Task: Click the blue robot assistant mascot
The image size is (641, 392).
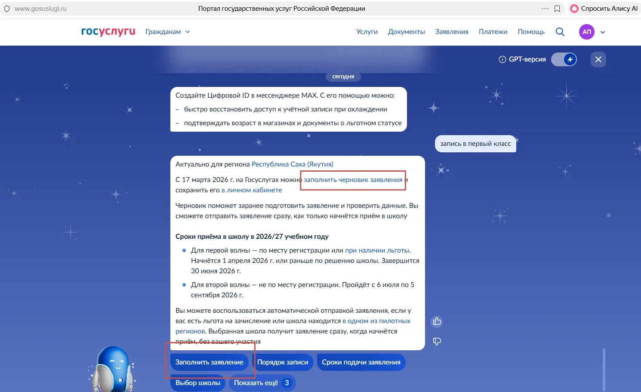Action: tap(113, 369)
